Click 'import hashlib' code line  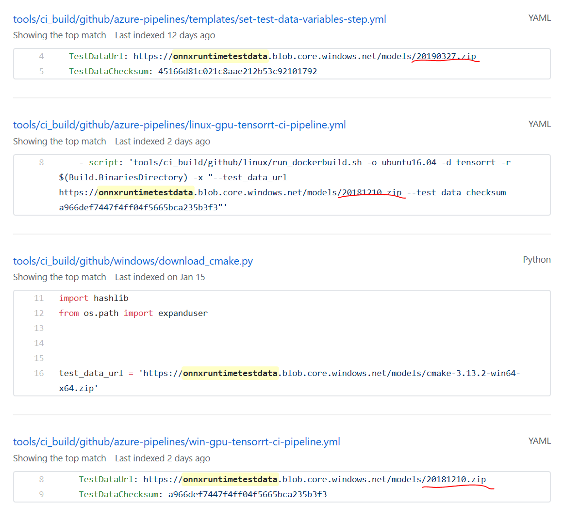(x=94, y=298)
